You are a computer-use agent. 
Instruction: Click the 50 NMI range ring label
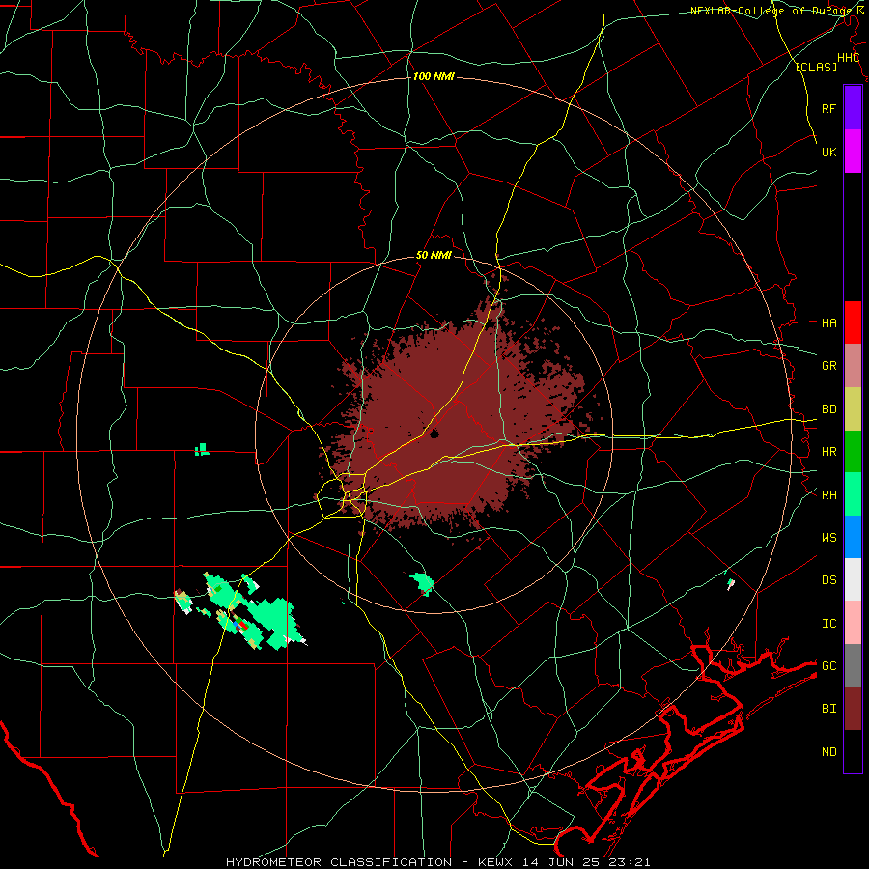pos(434,256)
